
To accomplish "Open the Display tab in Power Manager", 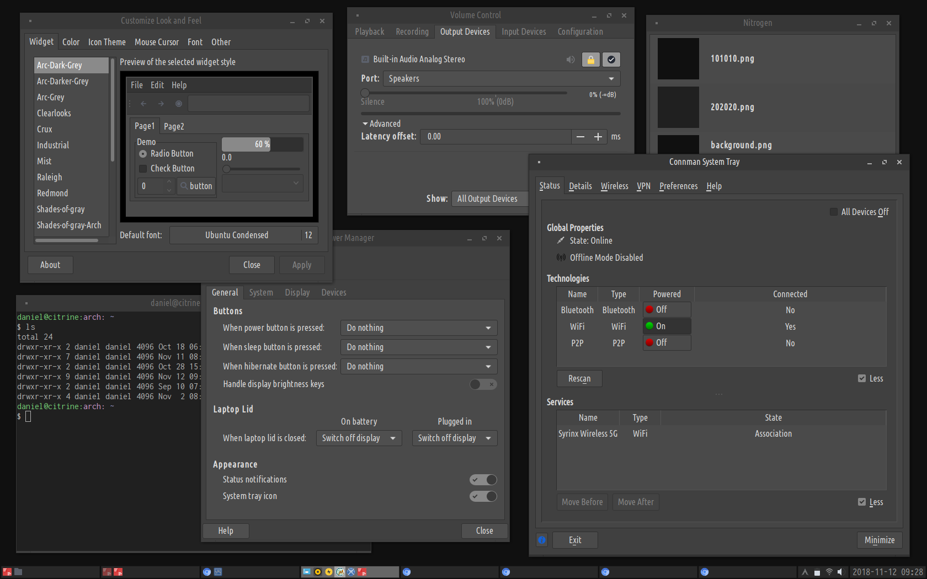I will [297, 293].
